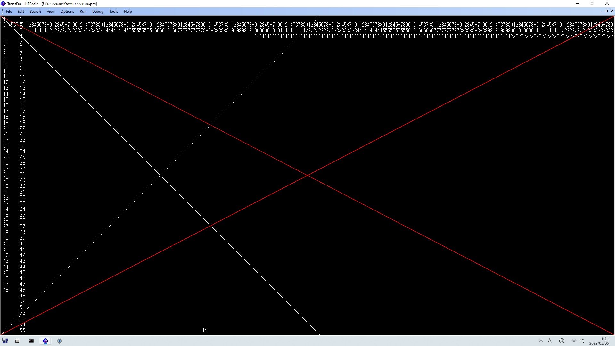Image resolution: width=615 pixels, height=346 pixels.
Task: Open the Run menu
Action: click(x=83, y=12)
